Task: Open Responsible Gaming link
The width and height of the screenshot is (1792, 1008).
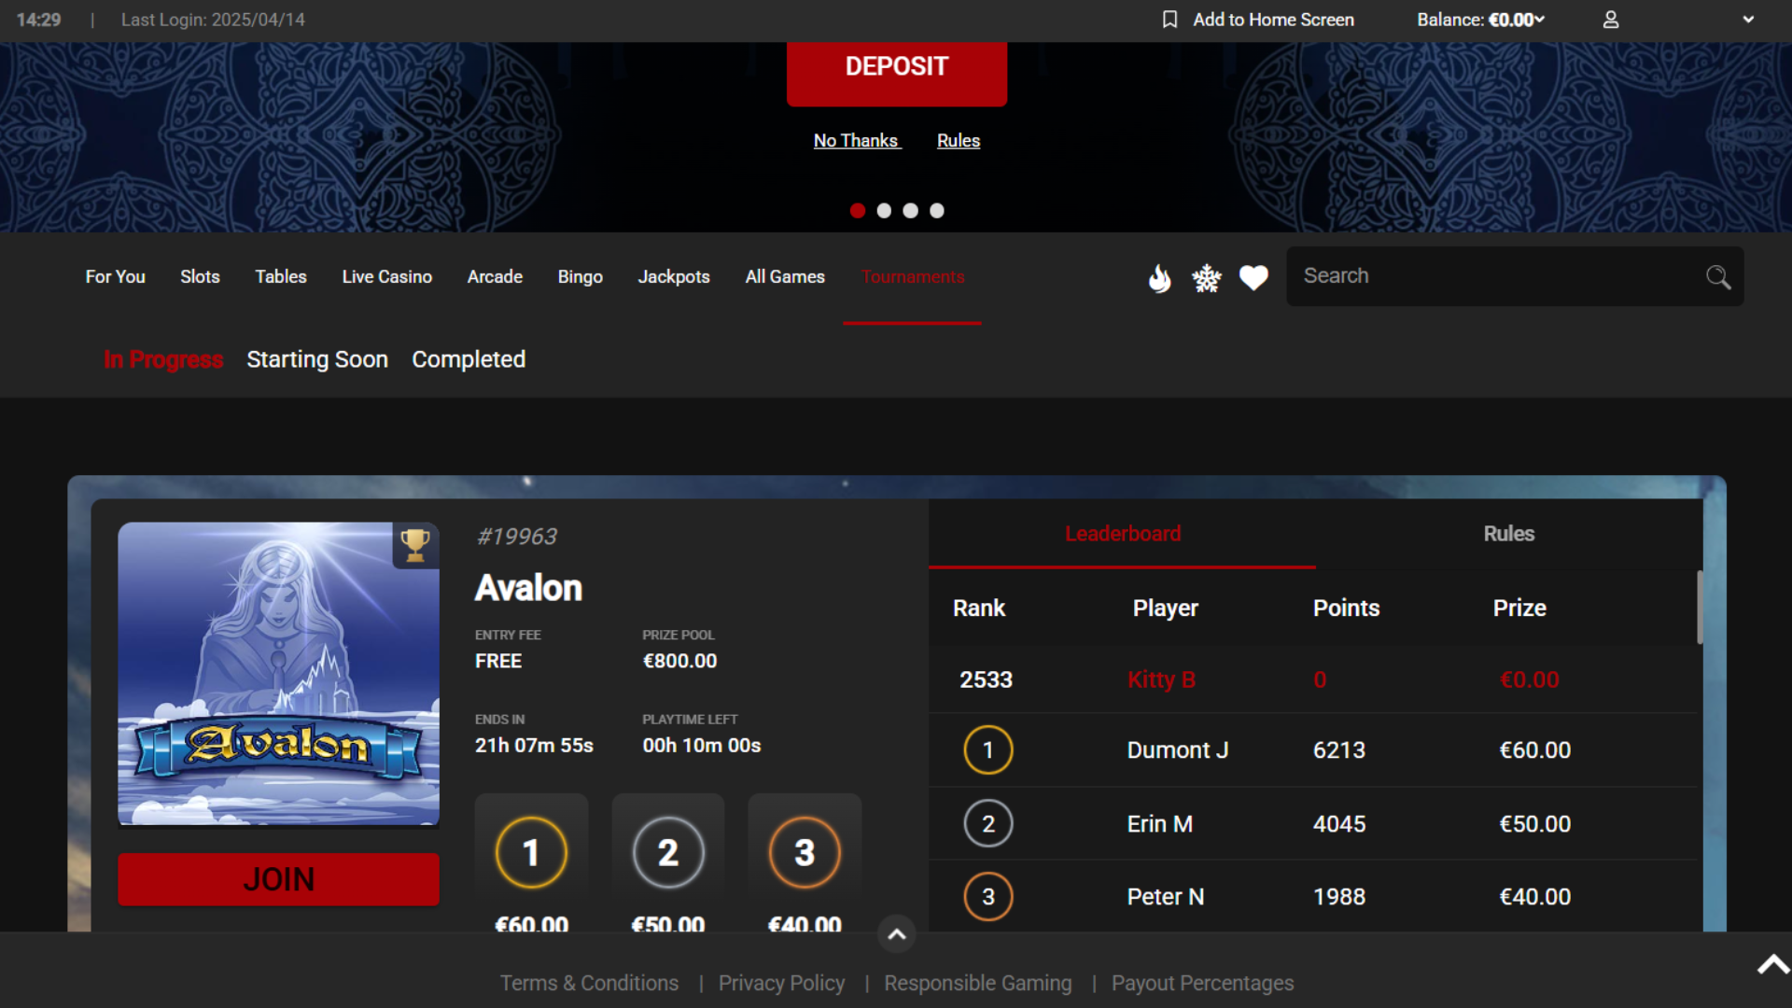Action: 978,983
